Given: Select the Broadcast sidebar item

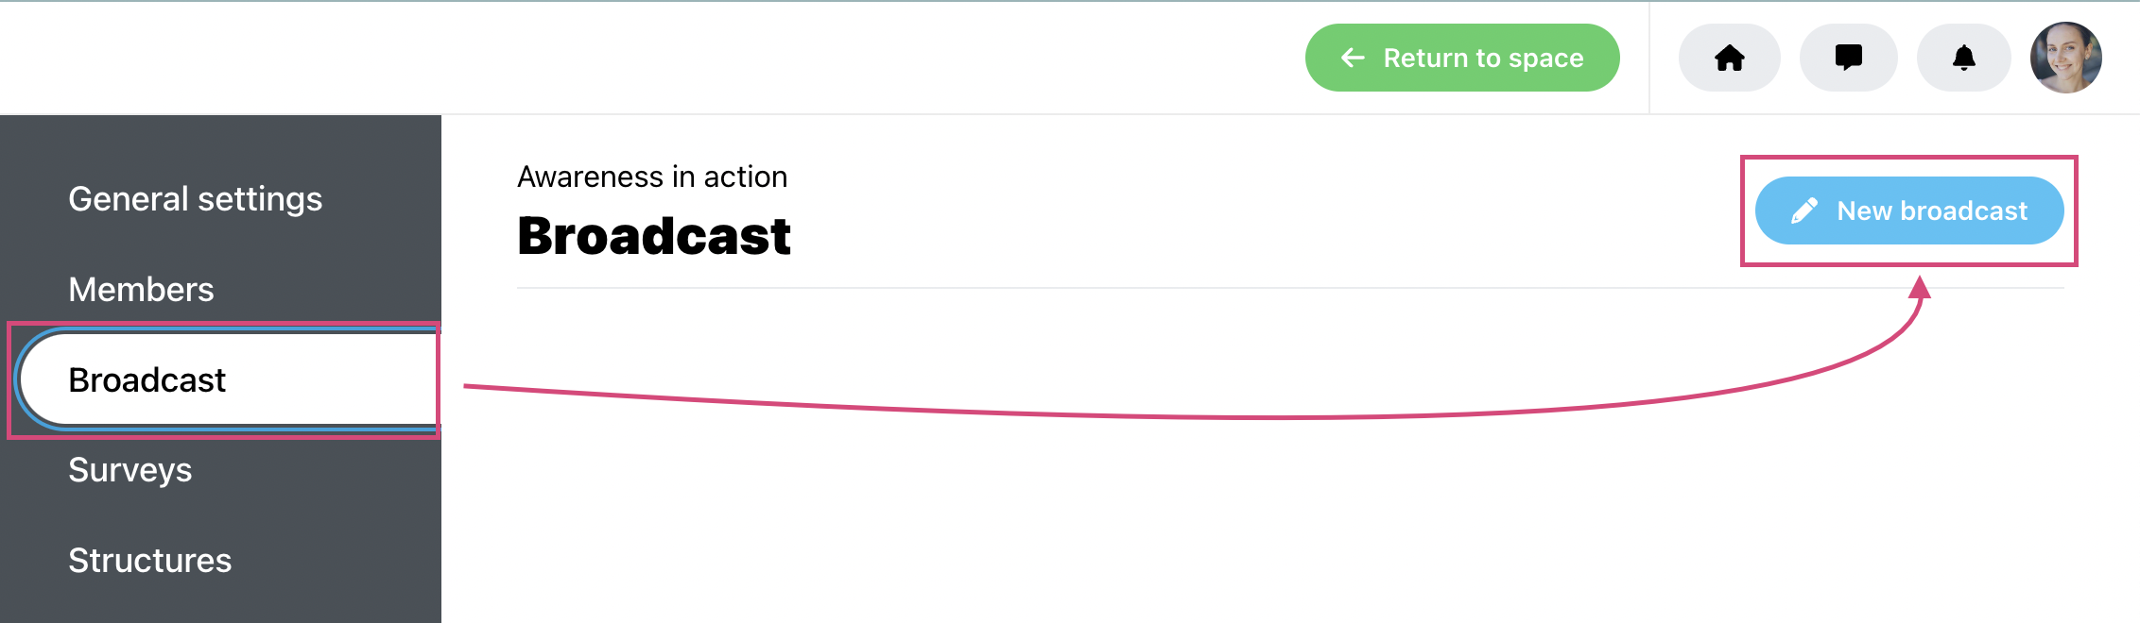Looking at the screenshot, I should click(229, 379).
